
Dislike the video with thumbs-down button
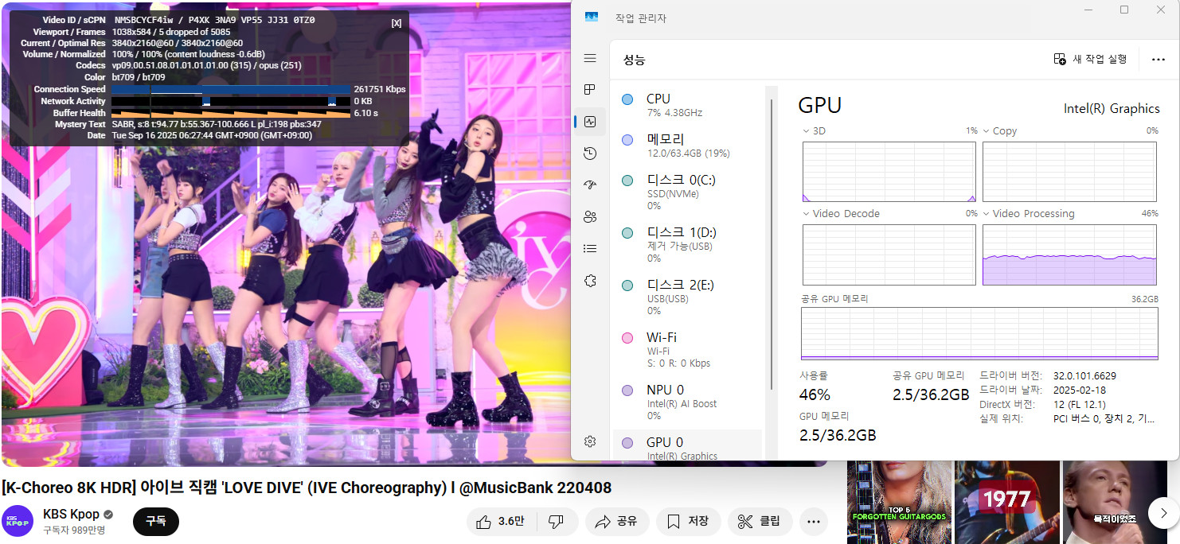(x=557, y=522)
